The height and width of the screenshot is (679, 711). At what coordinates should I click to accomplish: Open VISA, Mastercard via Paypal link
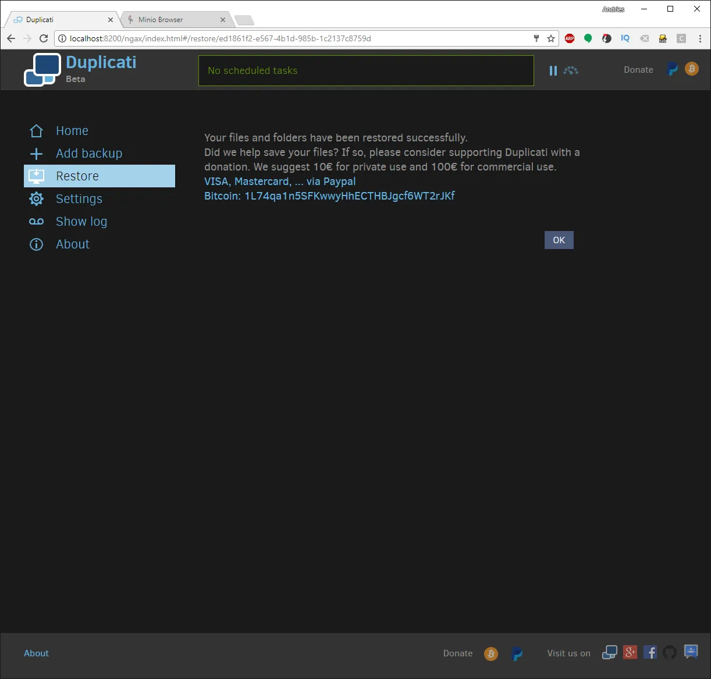click(x=280, y=182)
